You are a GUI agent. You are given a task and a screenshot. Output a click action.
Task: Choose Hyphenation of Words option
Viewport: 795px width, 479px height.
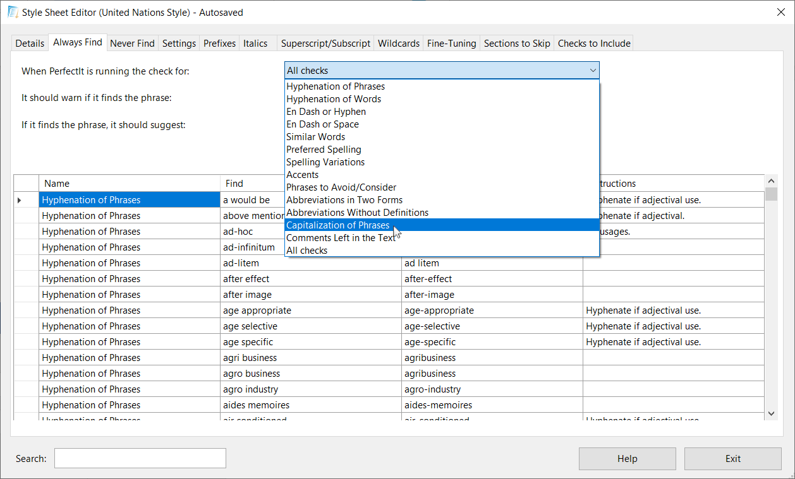click(x=334, y=99)
